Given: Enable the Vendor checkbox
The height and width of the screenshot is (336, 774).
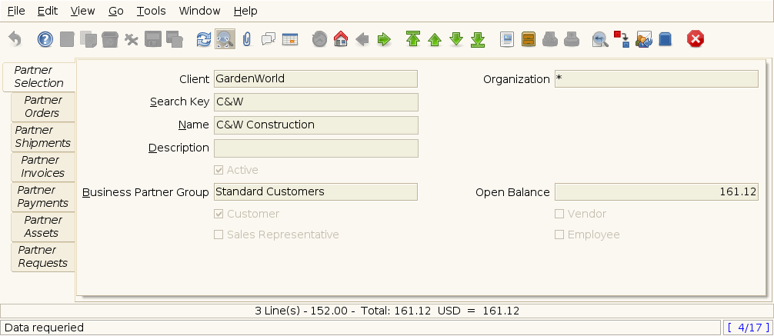Looking at the screenshot, I should (559, 214).
